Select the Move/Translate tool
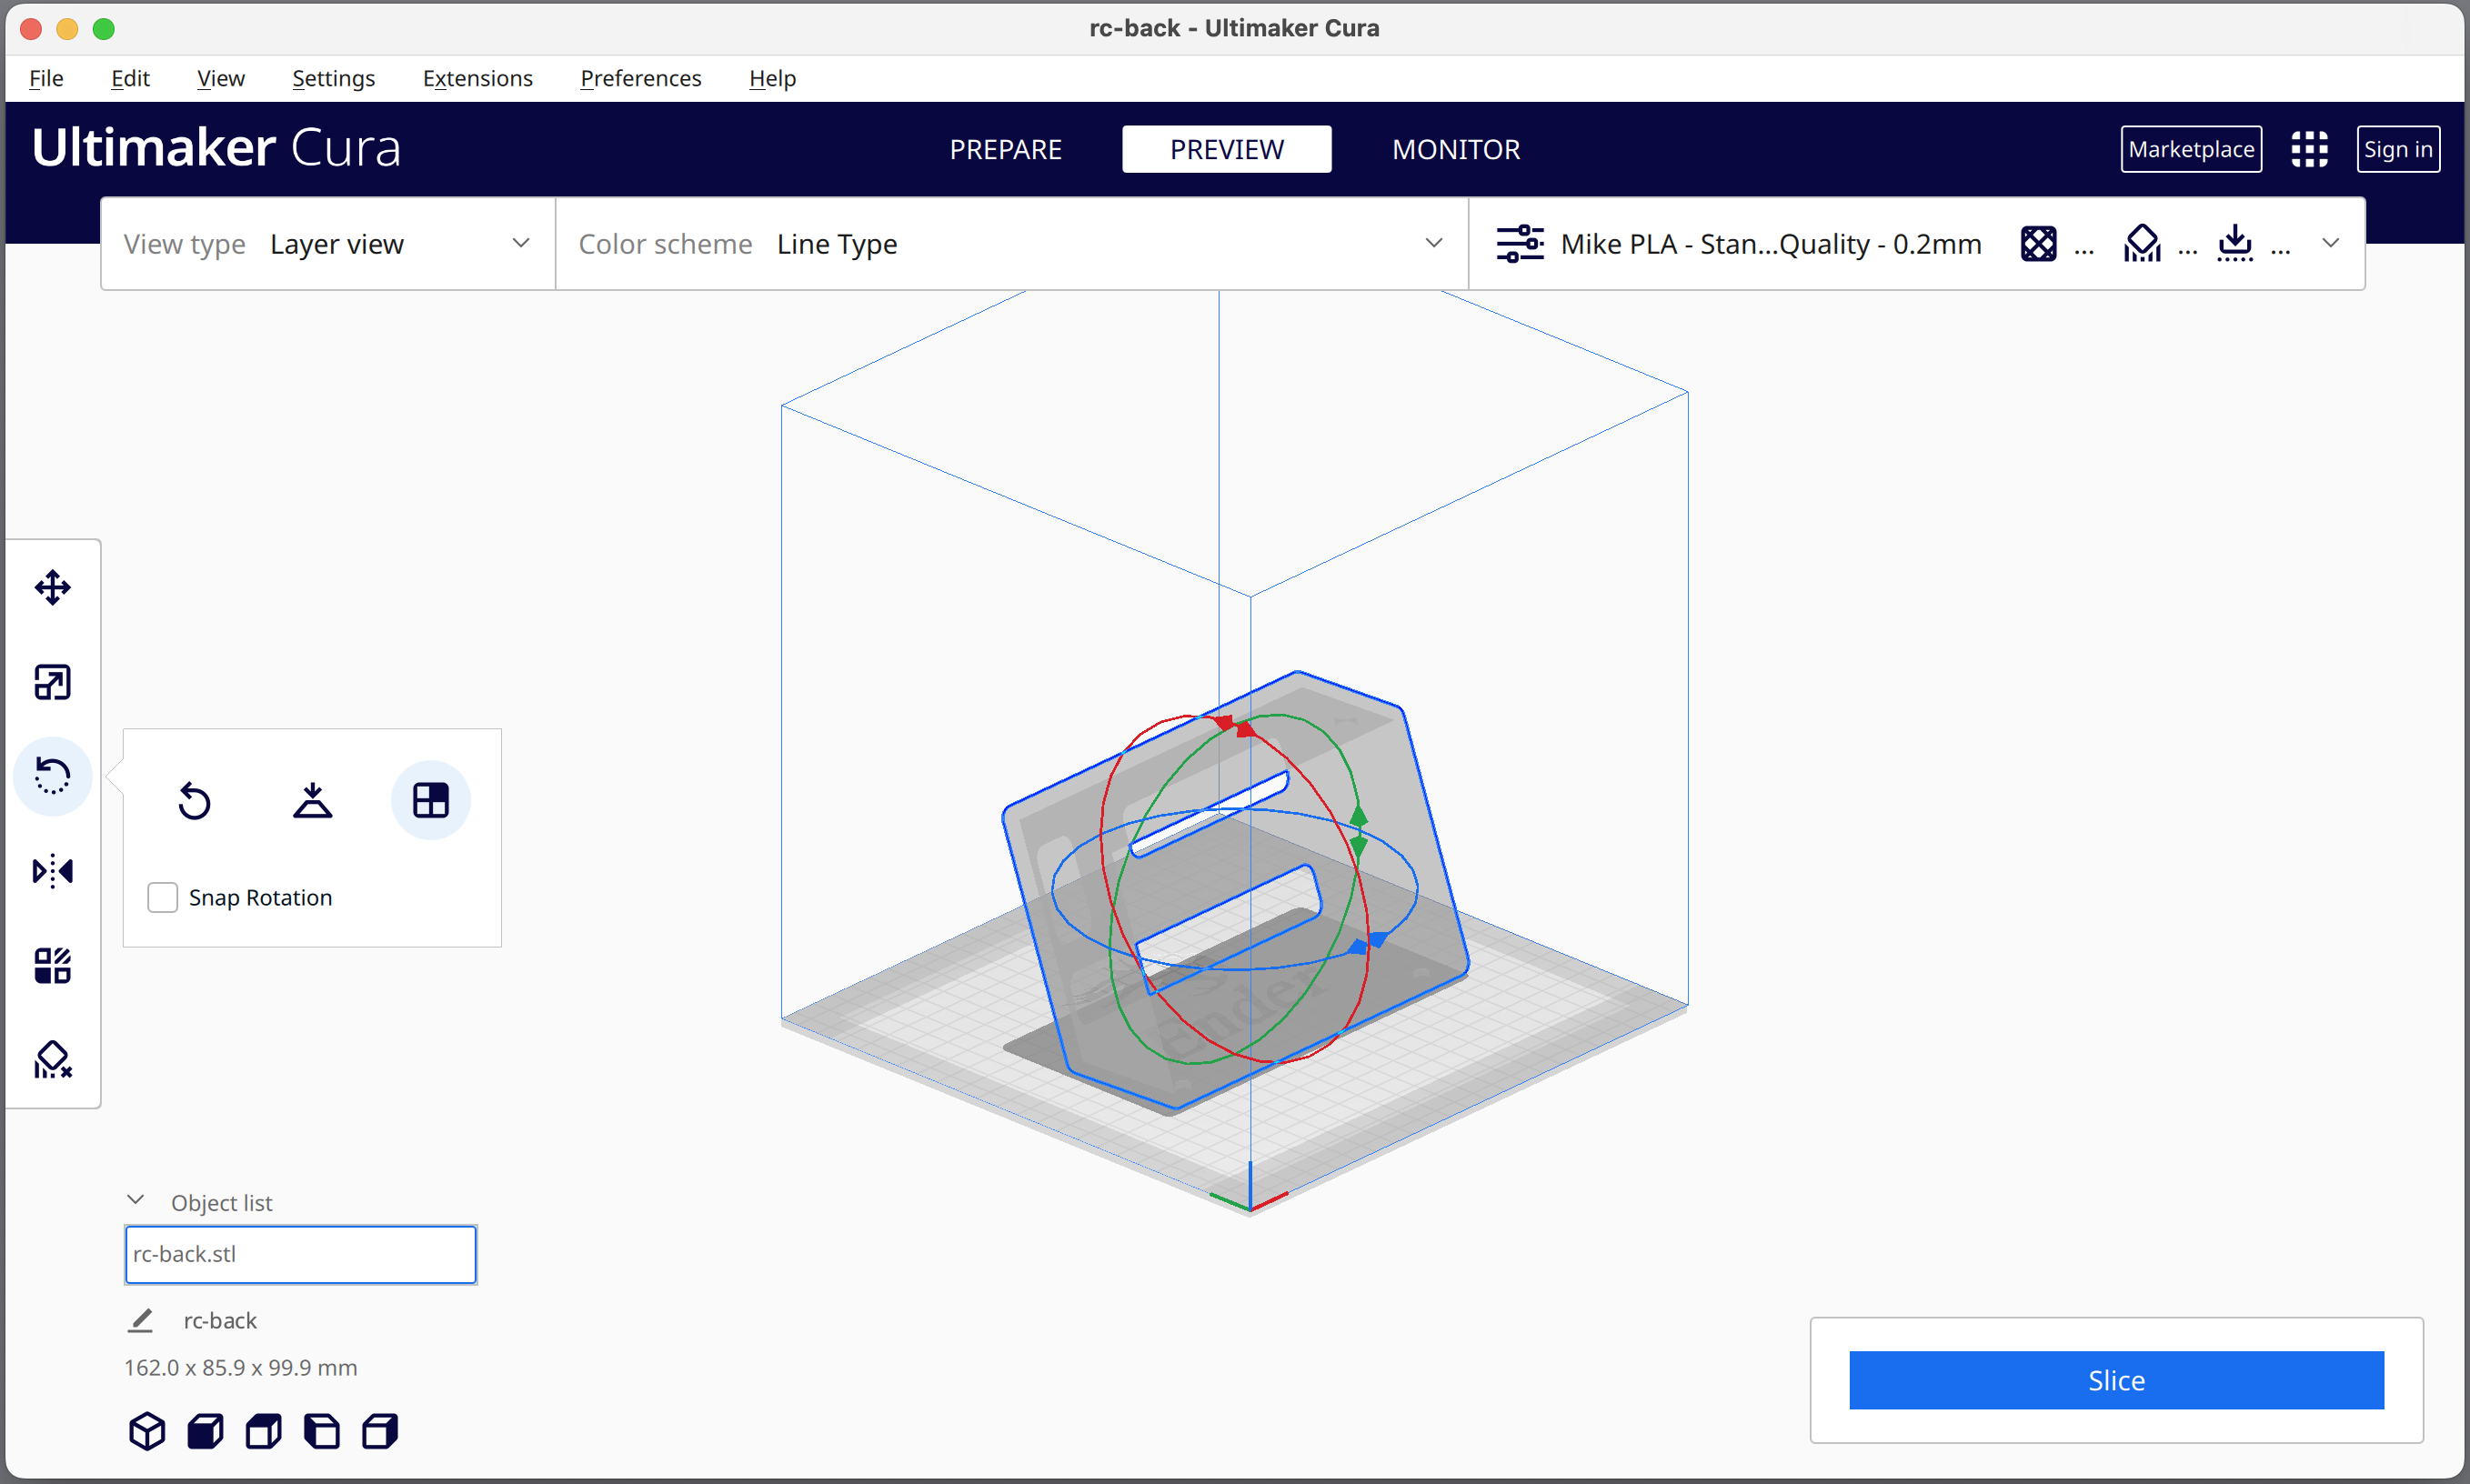Screen dimensions: 2470x1484 [55, 587]
